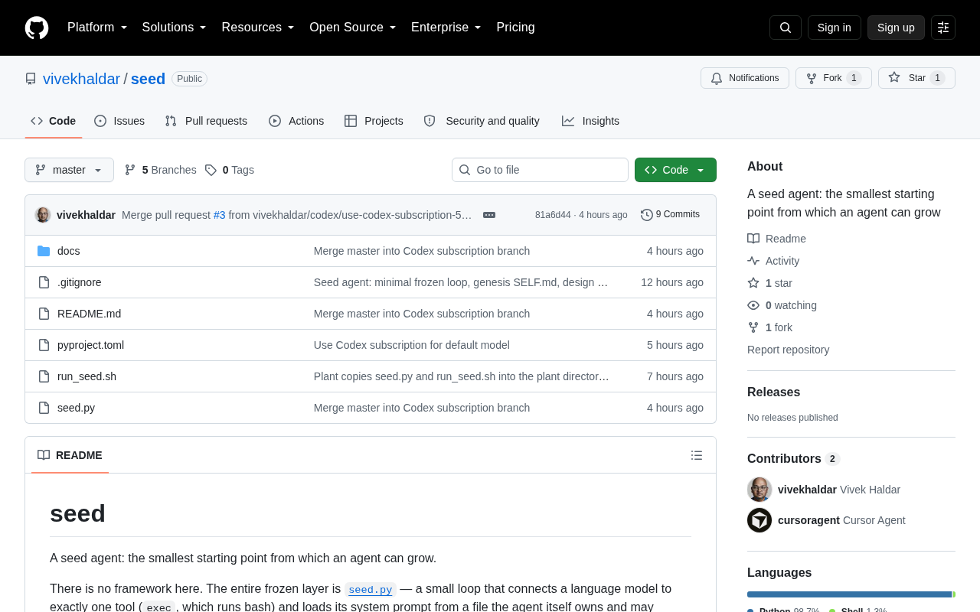Screen dimensions: 980x612
Task: Open the .gitignore file name
Action: (80, 282)
